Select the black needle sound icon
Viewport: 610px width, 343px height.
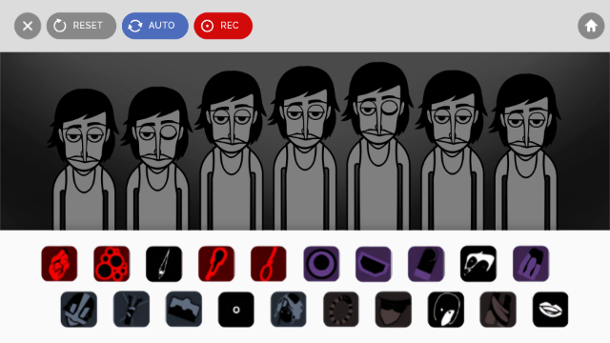[164, 263]
